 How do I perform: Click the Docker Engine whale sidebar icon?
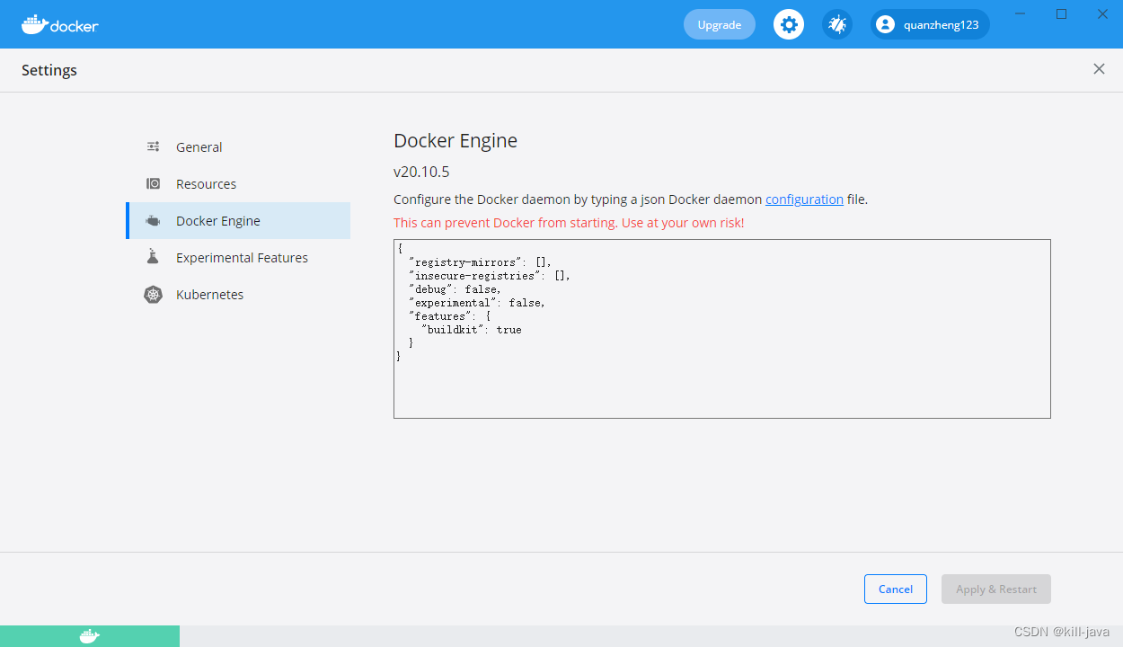click(x=154, y=221)
